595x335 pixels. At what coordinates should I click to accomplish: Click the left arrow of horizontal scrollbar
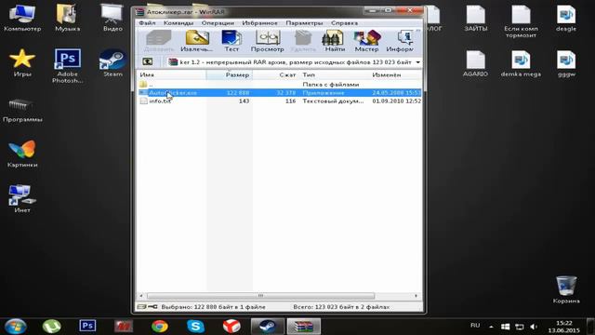141,296
